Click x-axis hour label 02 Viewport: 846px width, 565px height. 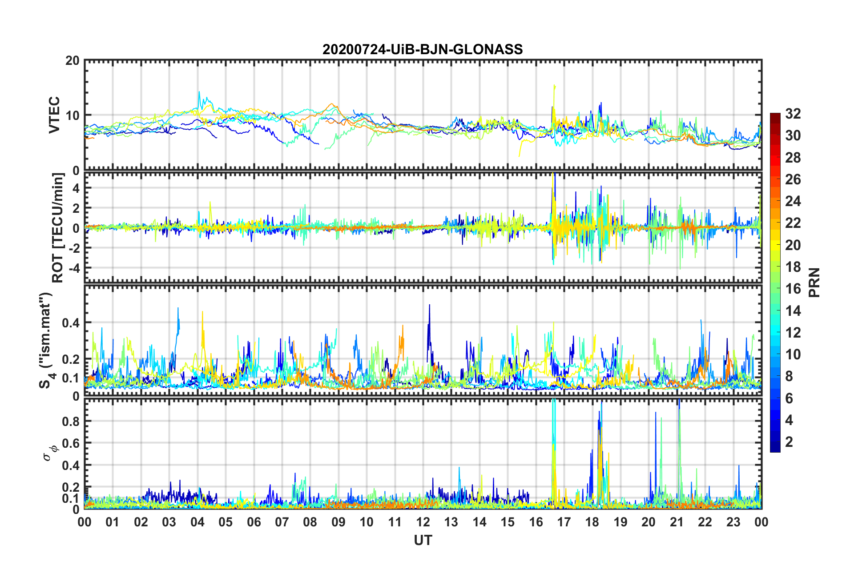coord(141,522)
